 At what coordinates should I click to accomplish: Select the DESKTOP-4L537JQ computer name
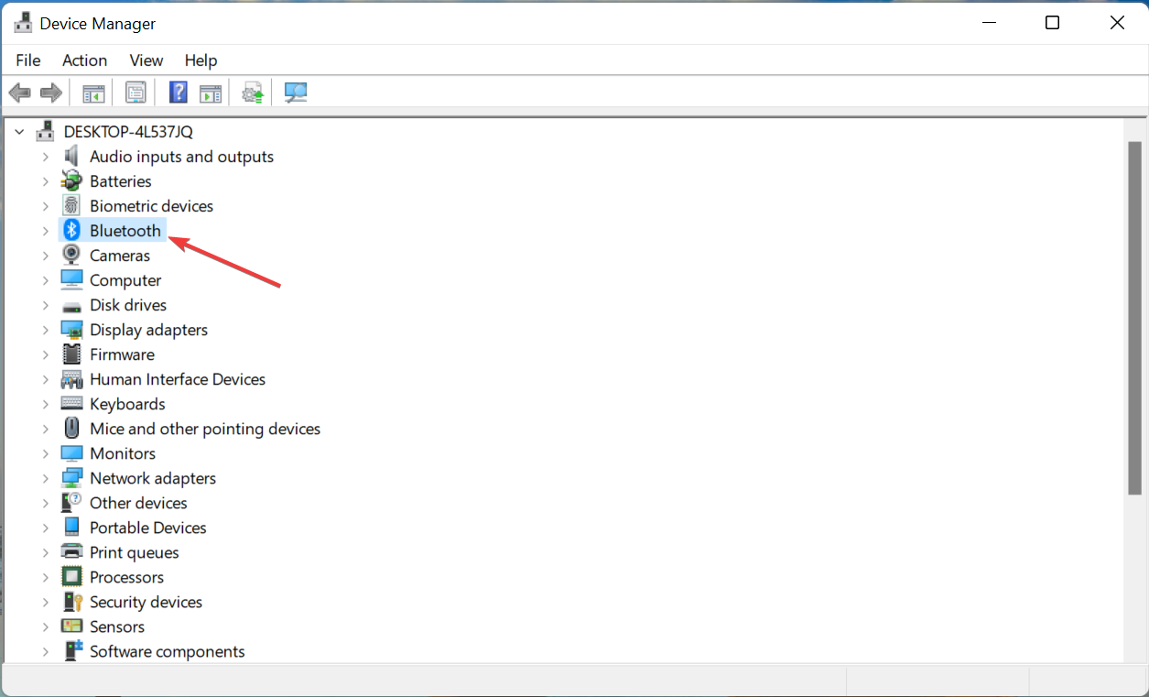pos(128,132)
